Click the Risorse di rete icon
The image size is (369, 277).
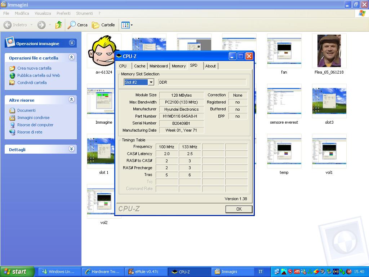[12, 132]
